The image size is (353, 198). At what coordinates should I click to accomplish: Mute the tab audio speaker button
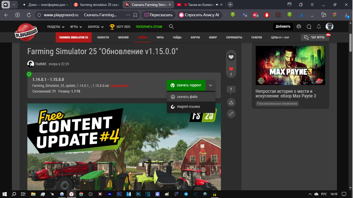(x=6, y=5)
